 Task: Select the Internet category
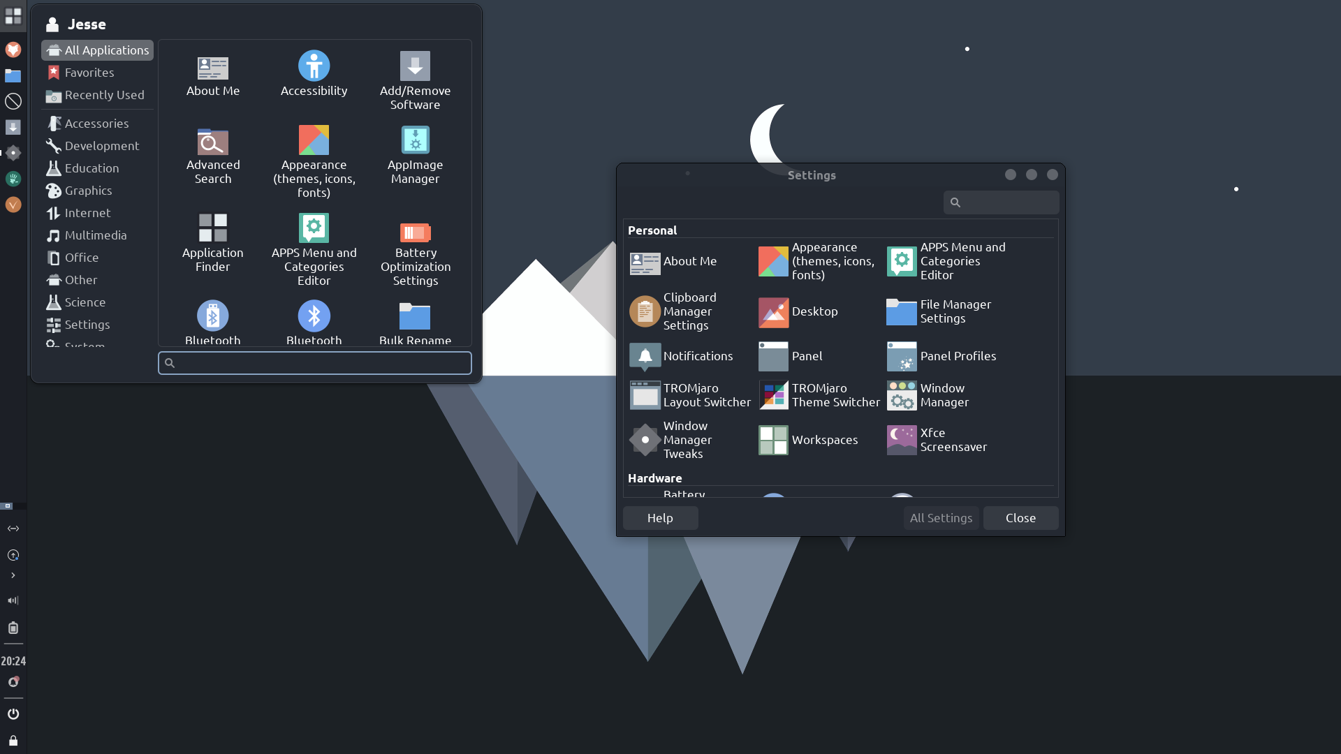click(97, 213)
